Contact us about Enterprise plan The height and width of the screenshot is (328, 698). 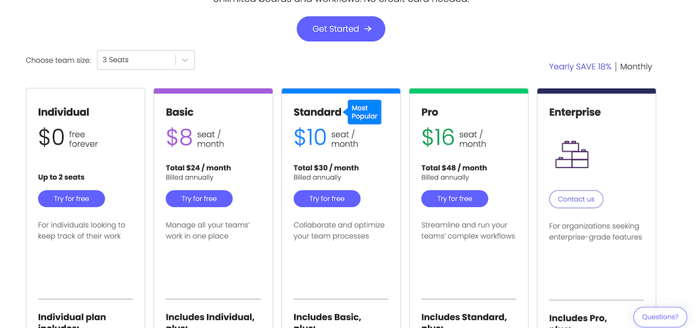[576, 199]
